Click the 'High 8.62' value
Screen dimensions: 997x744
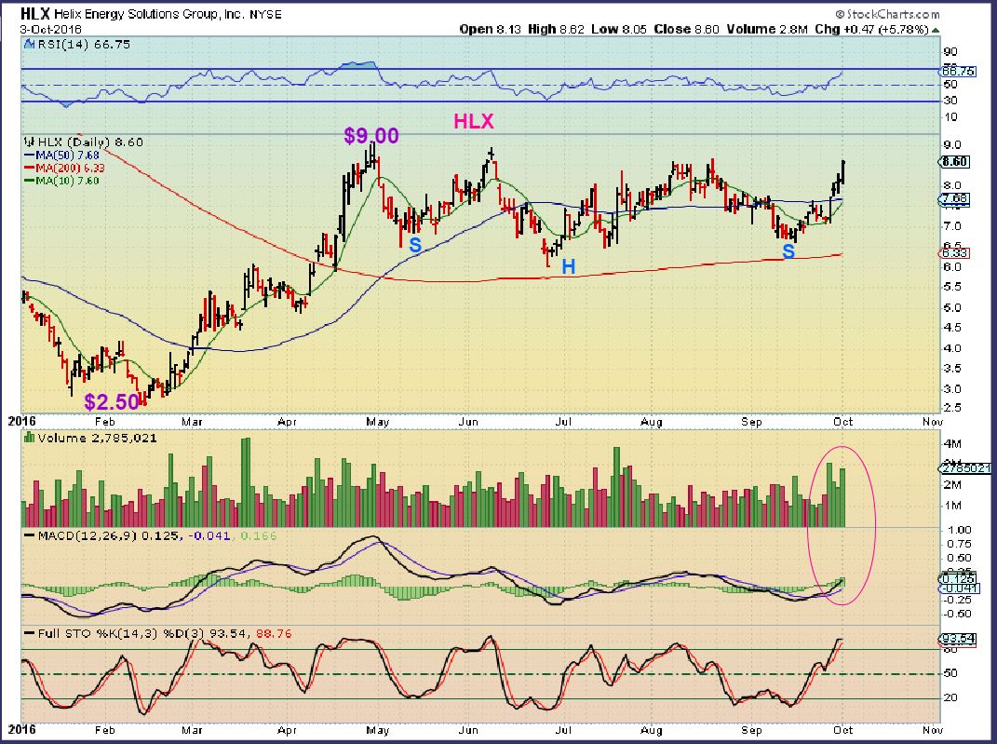coord(556,29)
